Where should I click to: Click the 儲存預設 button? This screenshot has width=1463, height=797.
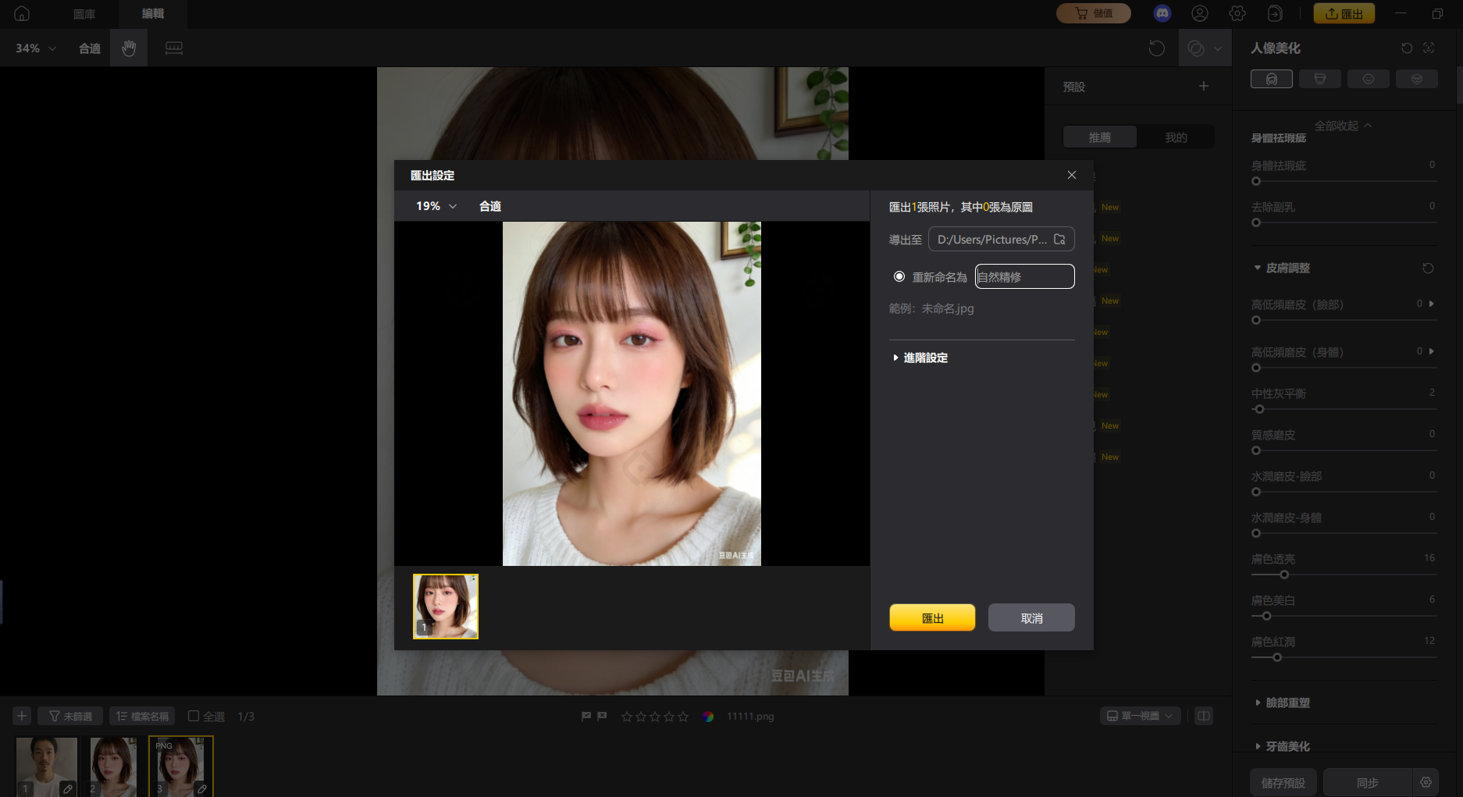click(x=1283, y=781)
